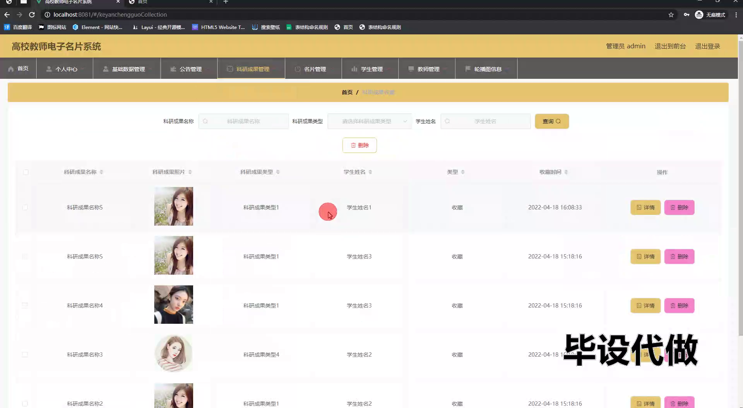Open the Chrome three-dot menu
743x408 pixels.
pyautogui.click(x=736, y=15)
